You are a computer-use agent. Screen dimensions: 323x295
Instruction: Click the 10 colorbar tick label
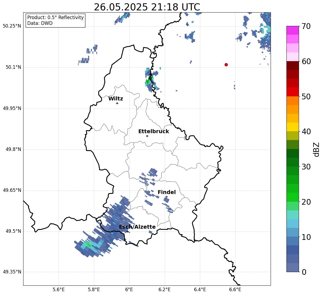pyautogui.click(x=306, y=237)
